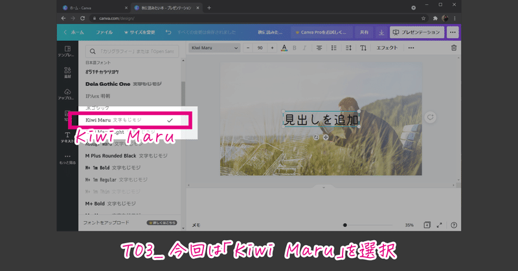Open the エフェクト effects option
The width and height of the screenshot is (518, 271).
tap(387, 48)
